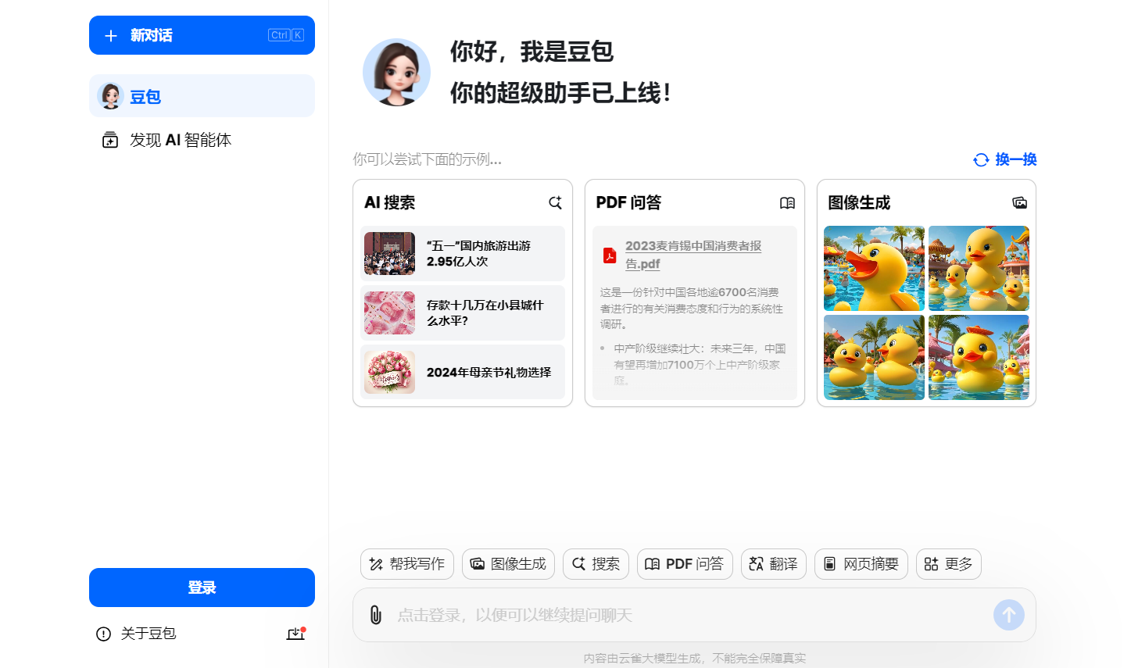Open the paperclip attachment icon

pos(375,615)
